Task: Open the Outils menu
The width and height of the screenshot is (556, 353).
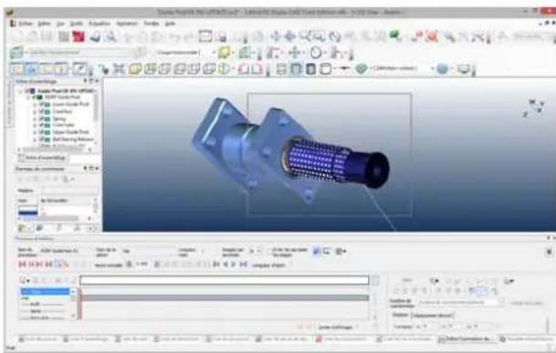Action: click(x=77, y=24)
